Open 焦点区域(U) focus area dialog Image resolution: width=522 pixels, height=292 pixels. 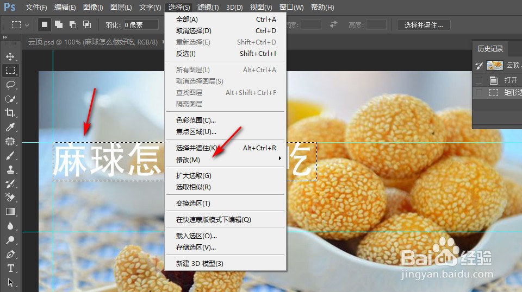226,131
